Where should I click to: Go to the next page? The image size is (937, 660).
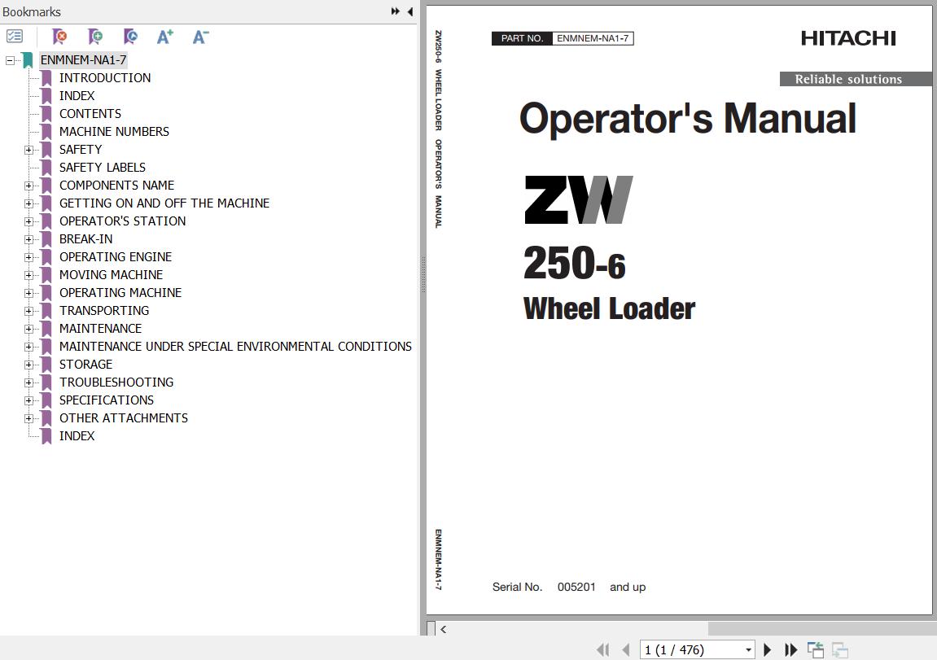768,649
